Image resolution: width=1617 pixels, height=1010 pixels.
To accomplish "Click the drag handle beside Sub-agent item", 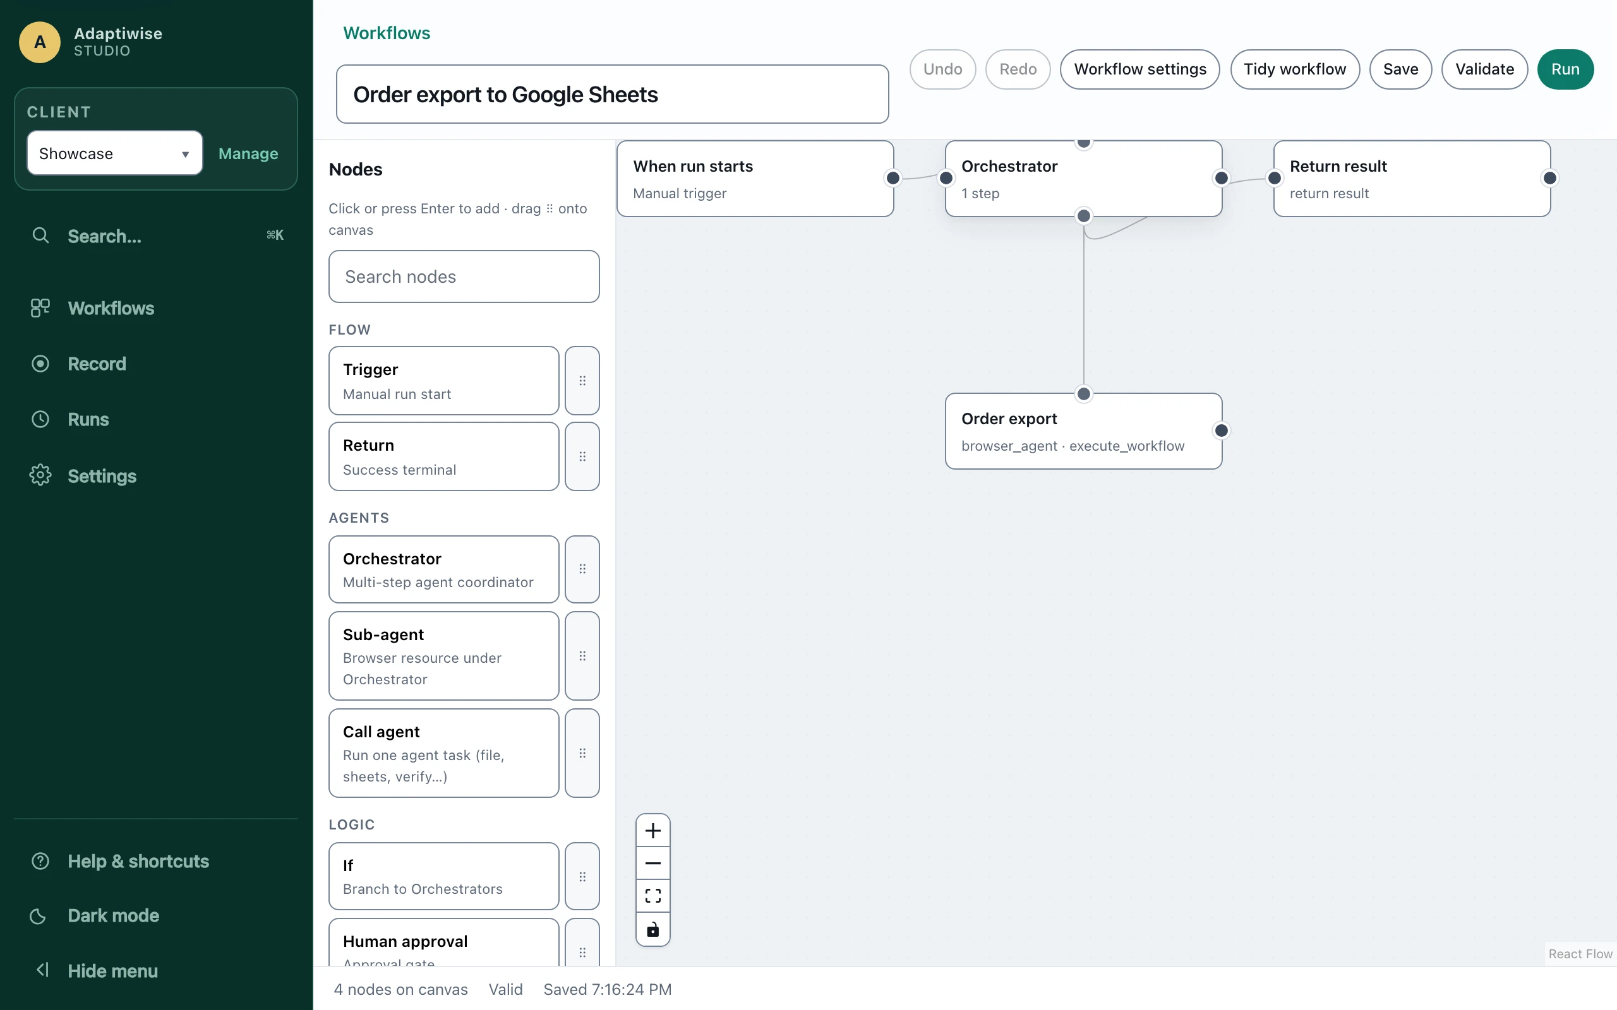I will [x=582, y=656].
